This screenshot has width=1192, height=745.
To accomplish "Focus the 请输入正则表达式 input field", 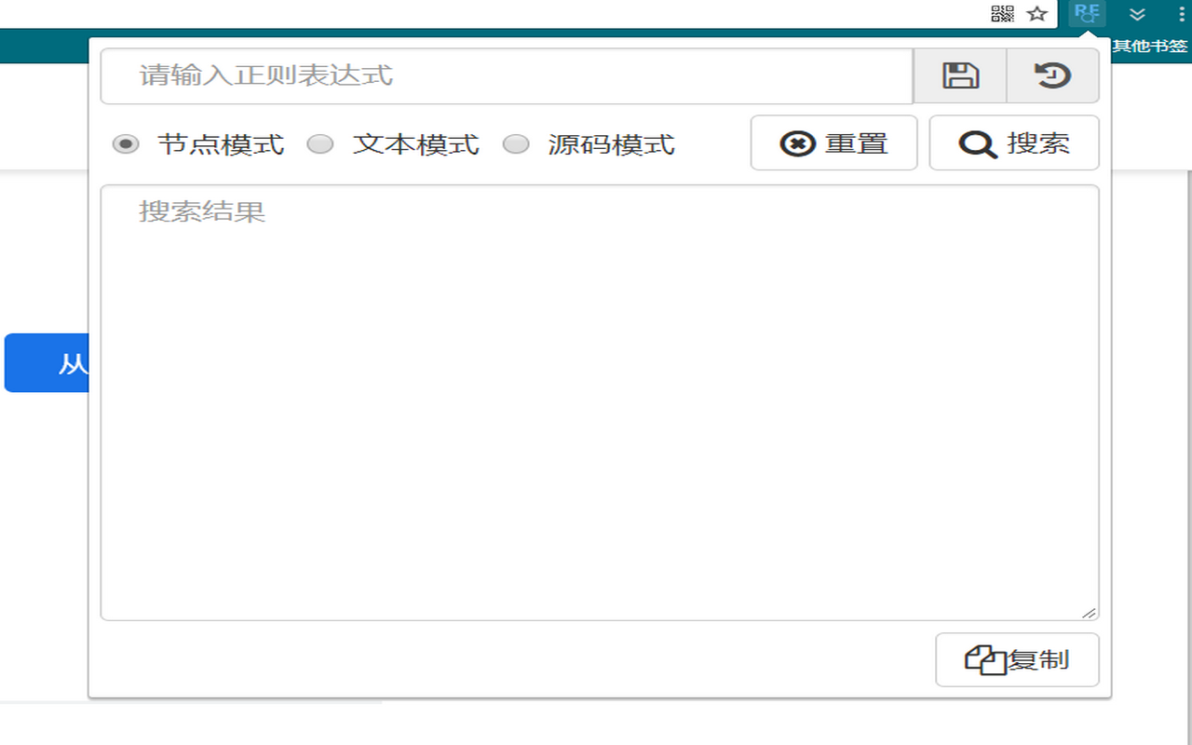I will (x=507, y=75).
